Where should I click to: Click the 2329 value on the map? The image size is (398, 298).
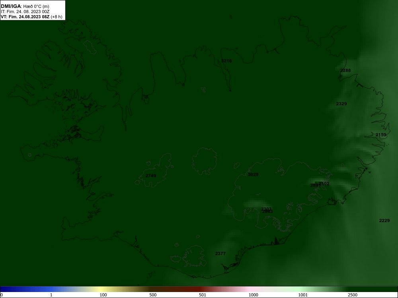pos(341,104)
